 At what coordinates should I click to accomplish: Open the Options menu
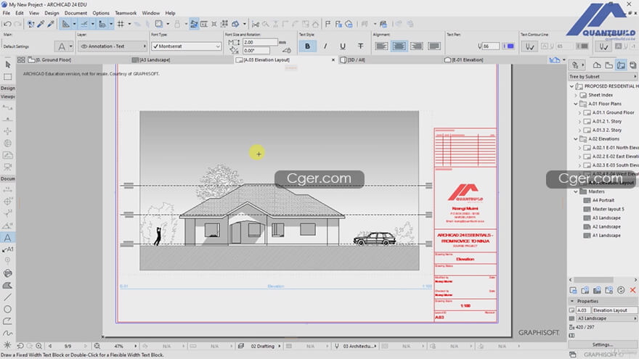[x=101, y=13]
